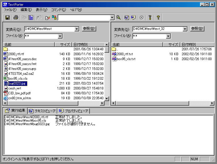This screenshot has height=164, width=217.
Task: Click the blue list Select All toolbar icon
Action: [x=31, y=18]
